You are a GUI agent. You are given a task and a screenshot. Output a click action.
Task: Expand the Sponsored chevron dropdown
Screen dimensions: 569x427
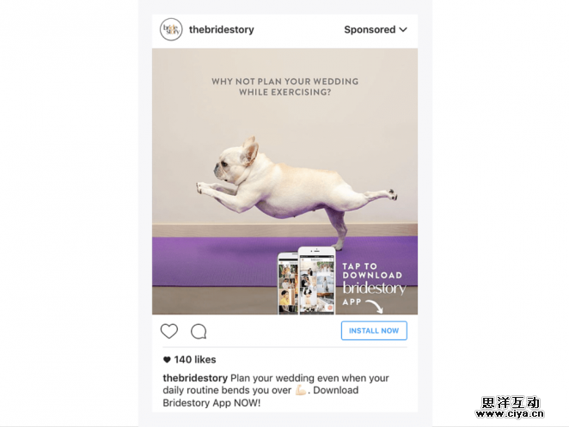[x=403, y=30]
